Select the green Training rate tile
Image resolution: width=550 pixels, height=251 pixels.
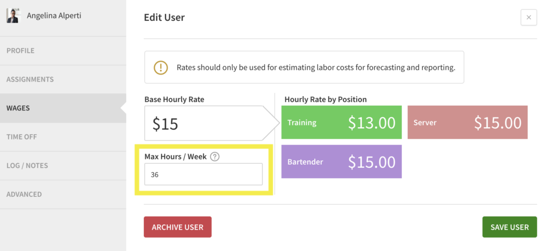(342, 122)
